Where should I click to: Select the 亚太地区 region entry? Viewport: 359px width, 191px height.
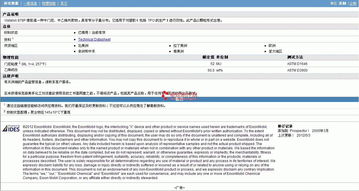coord(275,51)
